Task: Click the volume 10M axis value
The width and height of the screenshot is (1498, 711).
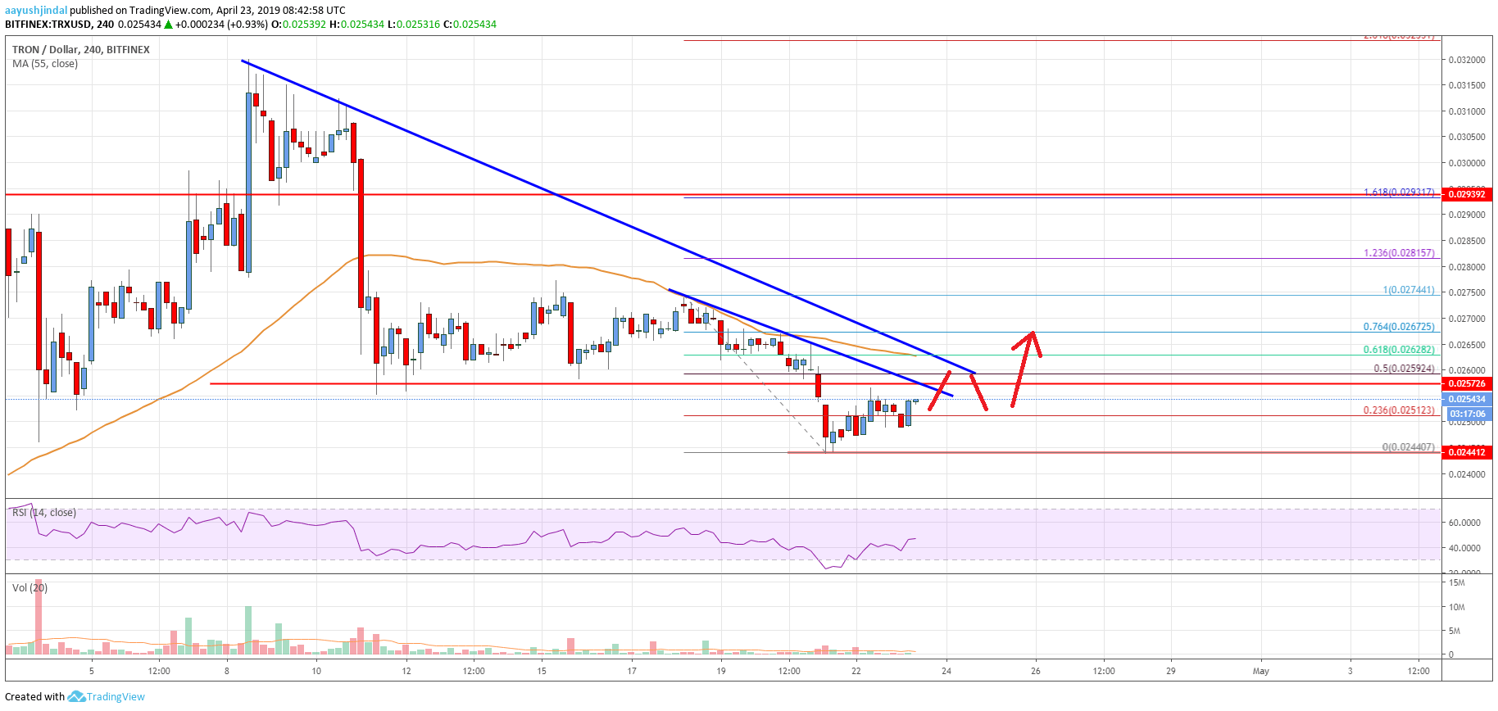Action: coord(1456,608)
